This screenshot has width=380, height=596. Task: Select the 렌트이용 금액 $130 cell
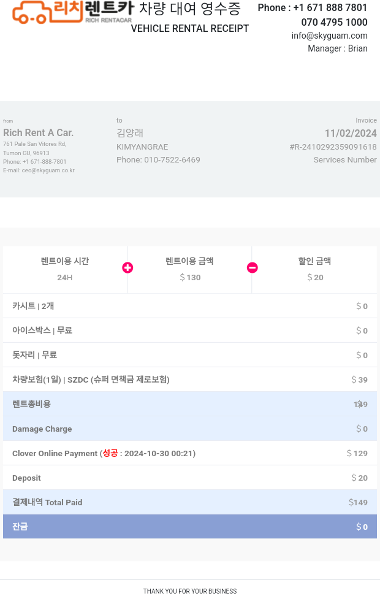click(189, 269)
